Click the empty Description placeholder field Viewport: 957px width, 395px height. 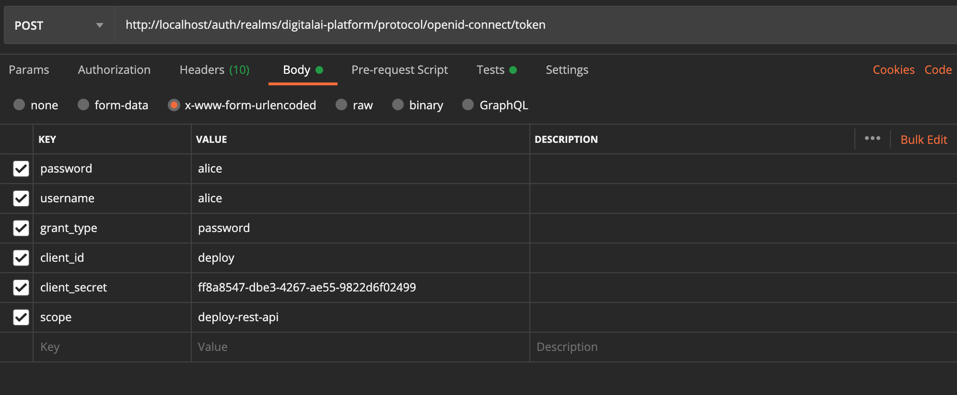743,347
